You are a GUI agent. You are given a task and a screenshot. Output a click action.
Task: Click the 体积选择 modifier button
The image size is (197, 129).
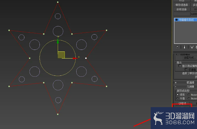[182, 10]
